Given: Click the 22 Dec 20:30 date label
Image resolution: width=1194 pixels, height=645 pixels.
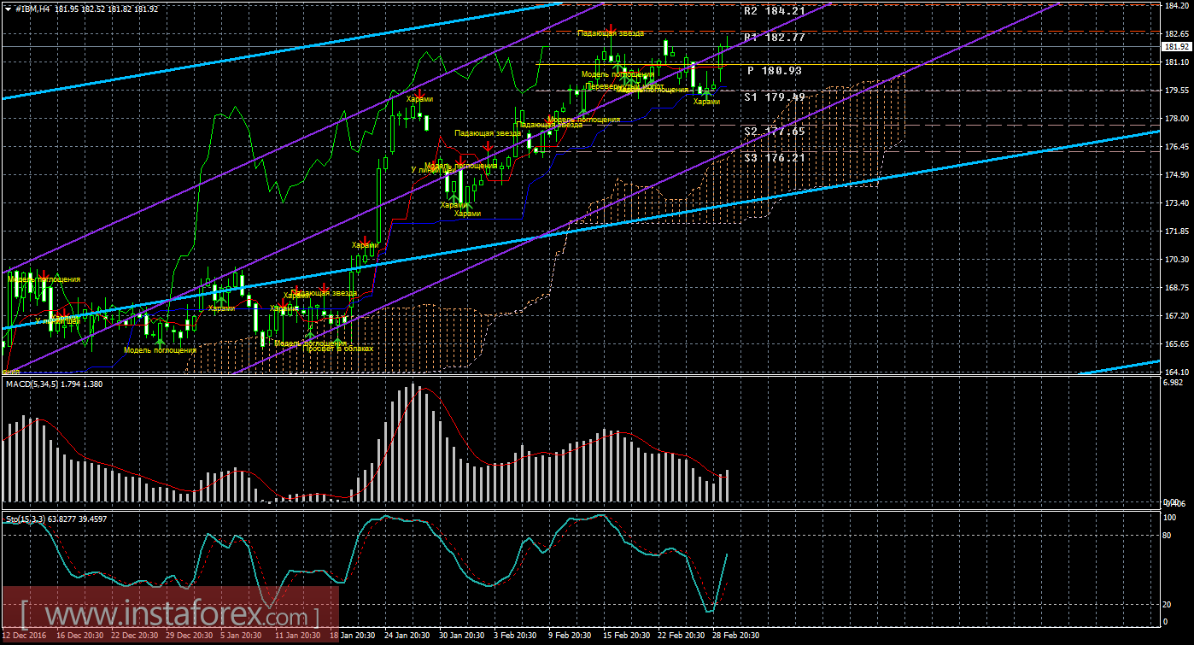Looking at the screenshot, I should (x=134, y=636).
